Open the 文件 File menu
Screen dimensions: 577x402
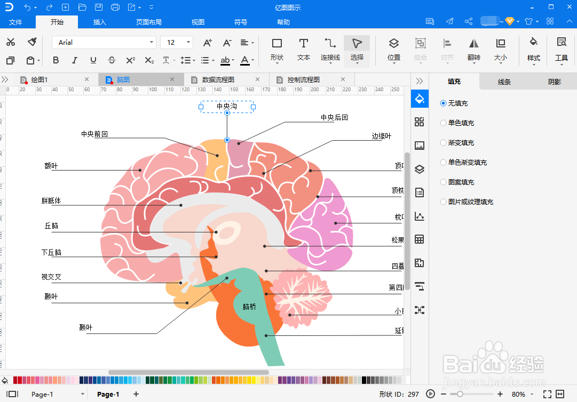[x=15, y=22]
